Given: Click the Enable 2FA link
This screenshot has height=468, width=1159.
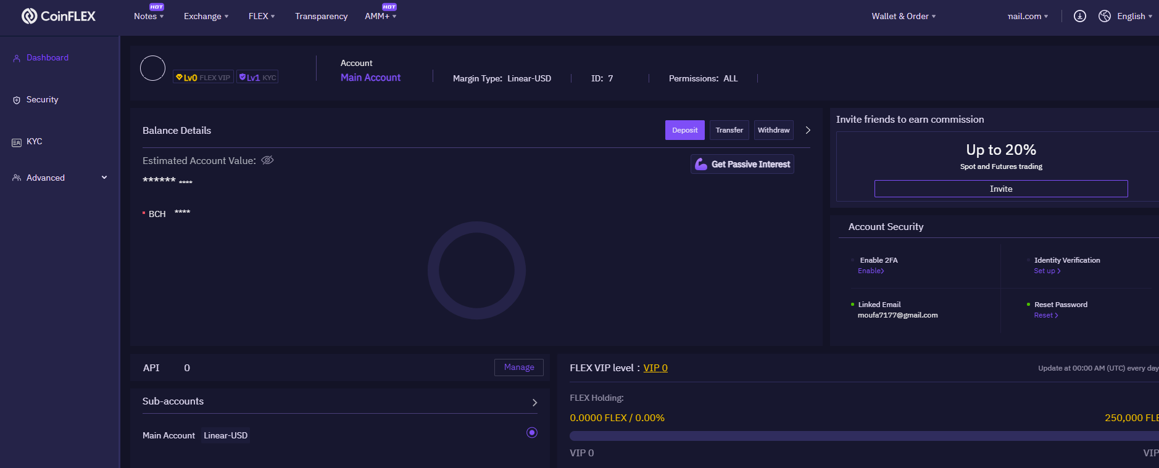Looking at the screenshot, I should (871, 271).
